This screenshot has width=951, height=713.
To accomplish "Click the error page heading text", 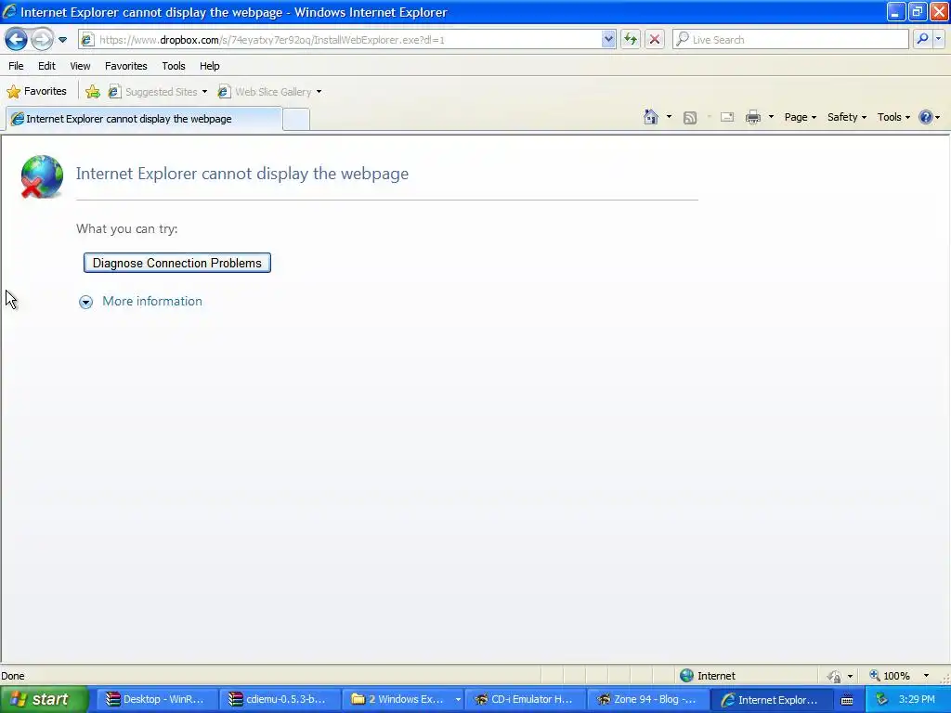I will click(x=242, y=174).
